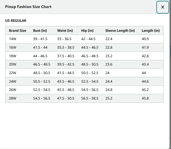171x149 pixels.
Task: Click the Hip (in) column header
Action: coord(87,31)
